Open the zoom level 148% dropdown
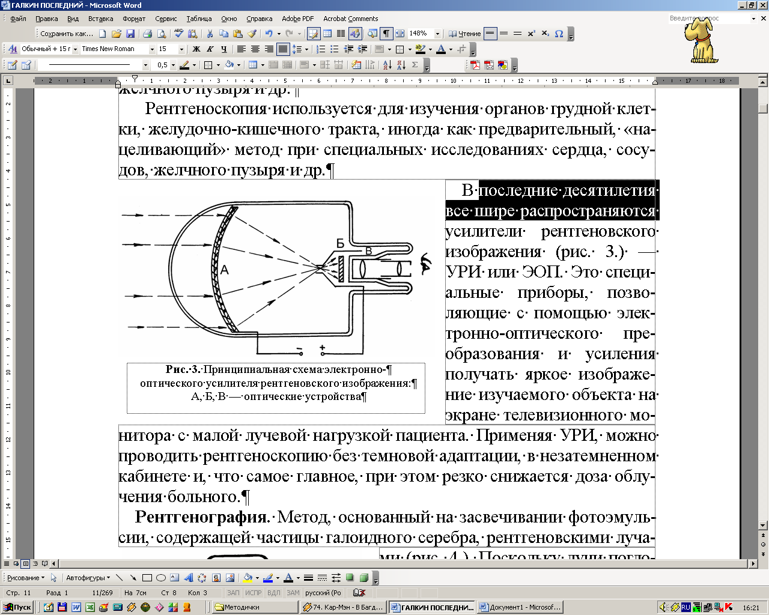This screenshot has width=769, height=615. click(437, 34)
